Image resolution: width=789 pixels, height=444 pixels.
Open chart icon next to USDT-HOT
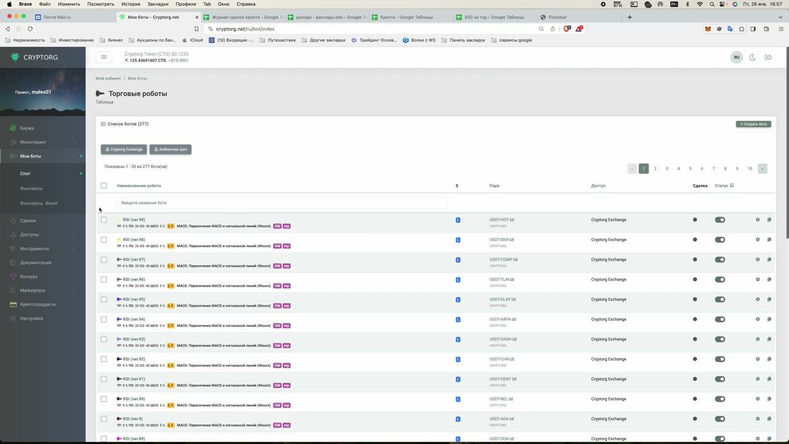click(x=512, y=220)
